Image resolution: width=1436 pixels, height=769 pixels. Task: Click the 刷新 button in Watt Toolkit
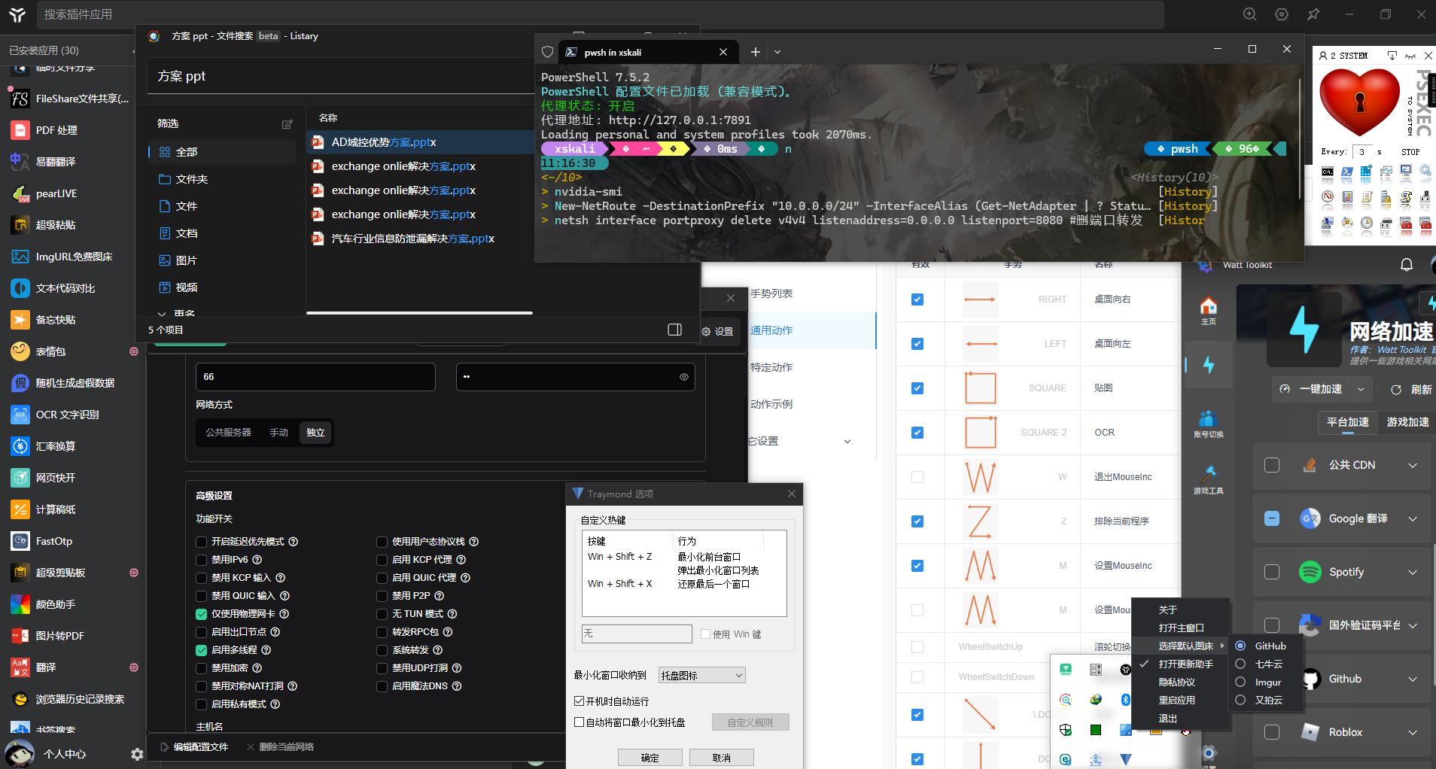point(1411,389)
